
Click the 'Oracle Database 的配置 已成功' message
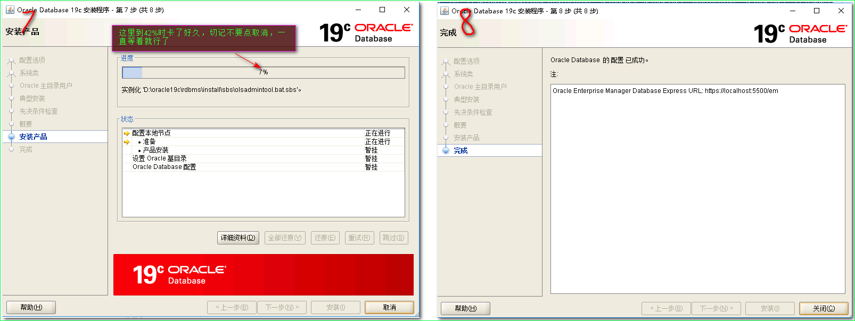click(599, 60)
